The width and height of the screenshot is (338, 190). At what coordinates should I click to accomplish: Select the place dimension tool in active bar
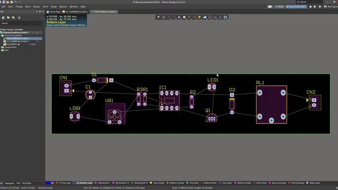[215, 17]
